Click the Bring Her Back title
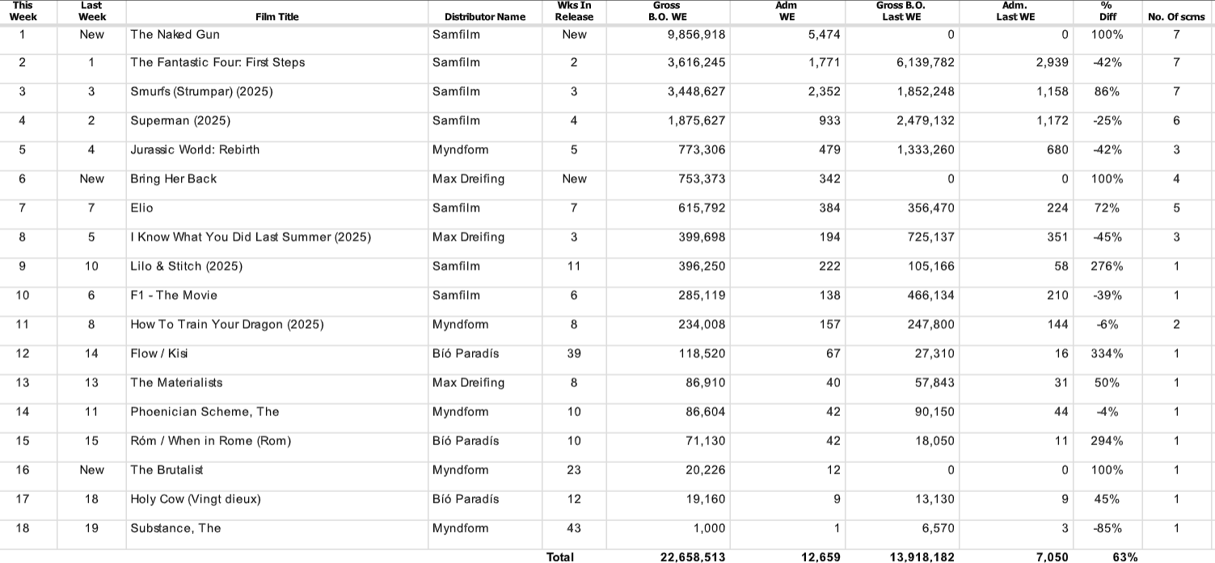Screen dimensions: 1215x563 (x=173, y=179)
